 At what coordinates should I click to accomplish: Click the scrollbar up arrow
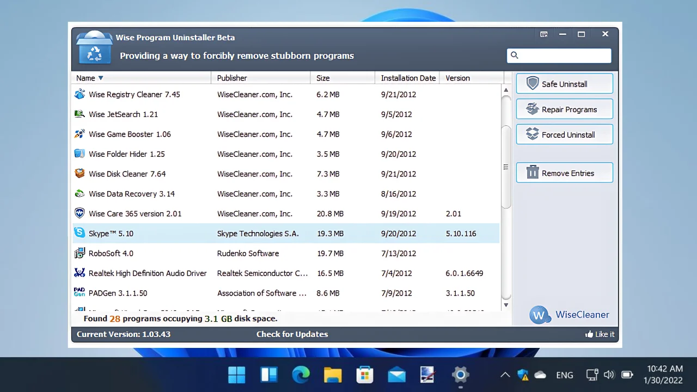506,90
